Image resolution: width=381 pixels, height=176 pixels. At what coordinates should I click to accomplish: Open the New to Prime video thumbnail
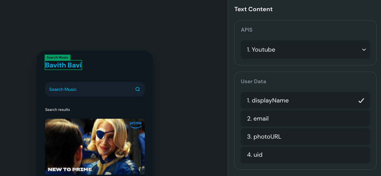[x=95, y=147]
